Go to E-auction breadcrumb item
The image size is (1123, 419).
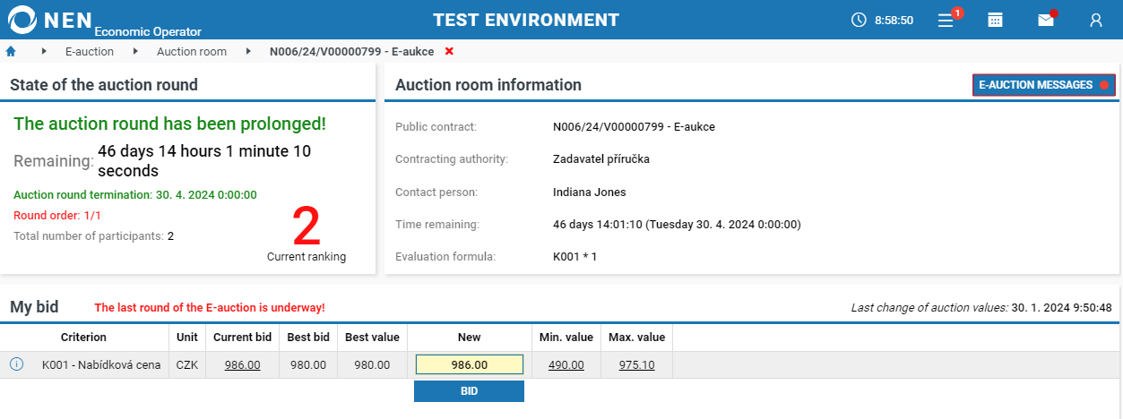(x=90, y=51)
